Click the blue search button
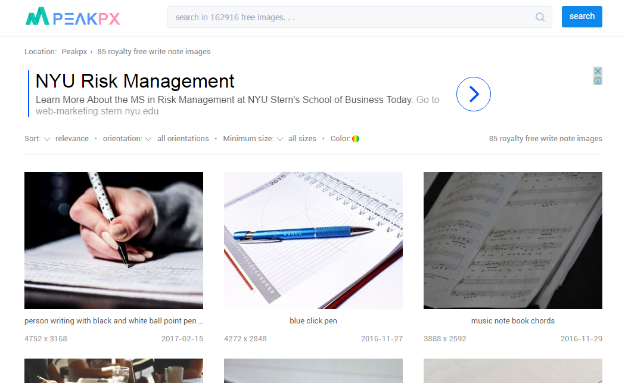 tap(582, 17)
